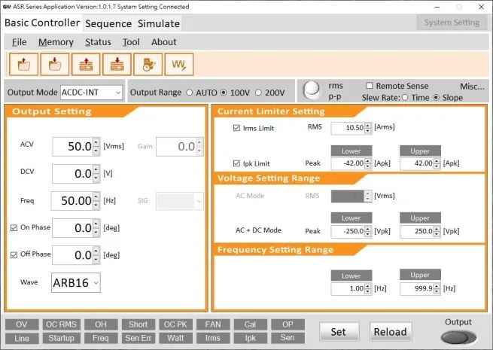
Task: Decrease frequency Upper Hz down arrow
Action: click(437, 291)
